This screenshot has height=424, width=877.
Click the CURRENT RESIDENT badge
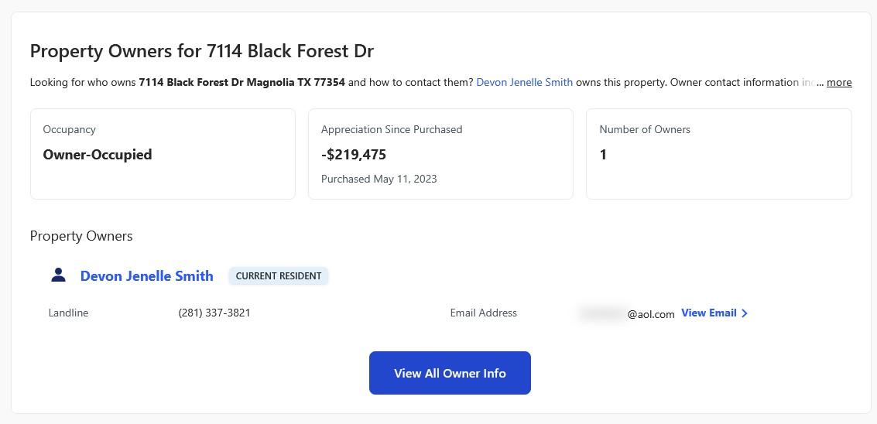[279, 276]
